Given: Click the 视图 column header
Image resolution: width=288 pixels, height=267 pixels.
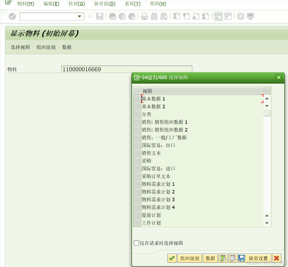Looking at the screenshot, I should pyautogui.click(x=202, y=91).
